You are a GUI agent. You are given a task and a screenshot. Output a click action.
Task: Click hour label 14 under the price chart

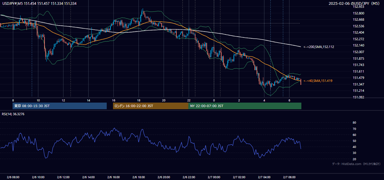click(88, 100)
